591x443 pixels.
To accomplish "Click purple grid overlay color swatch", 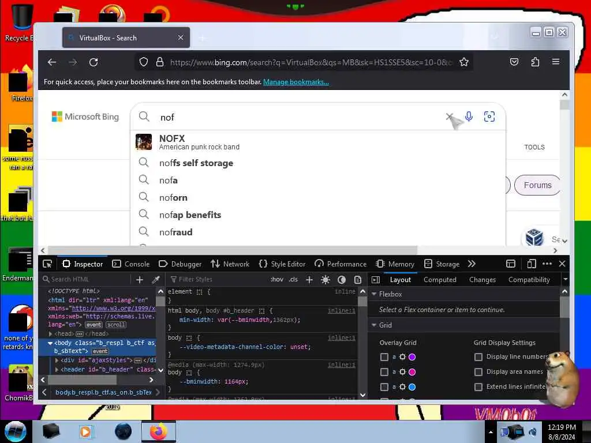I will pos(412,356).
